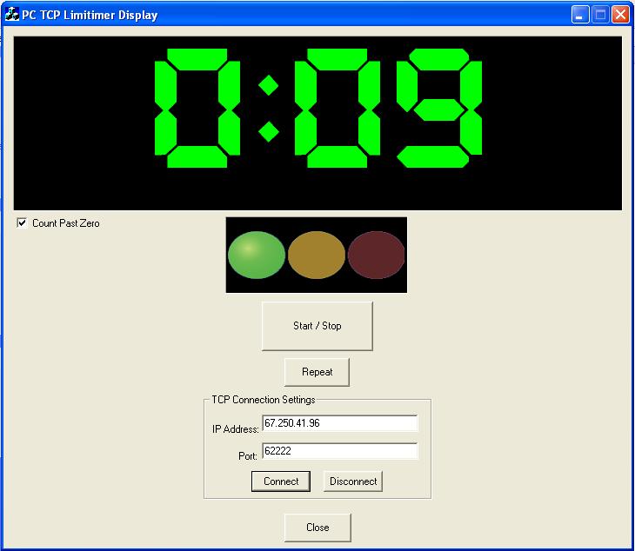Click the amber indicator light
Viewport: 635px width, 551px height.
[317, 255]
